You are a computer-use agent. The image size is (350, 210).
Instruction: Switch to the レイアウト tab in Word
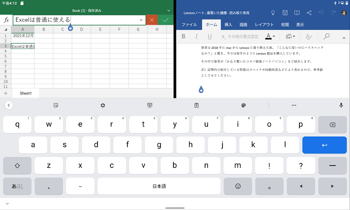[264, 24]
